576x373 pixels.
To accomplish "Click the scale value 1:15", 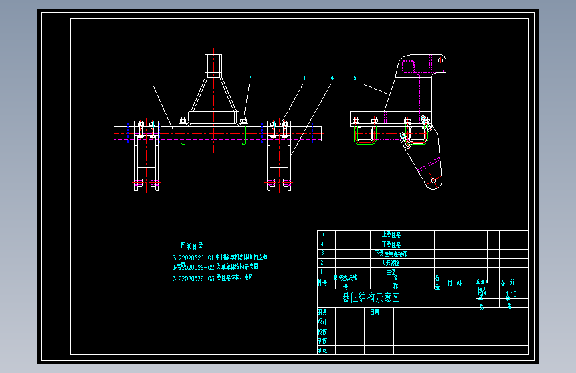I will pos(511,294).
